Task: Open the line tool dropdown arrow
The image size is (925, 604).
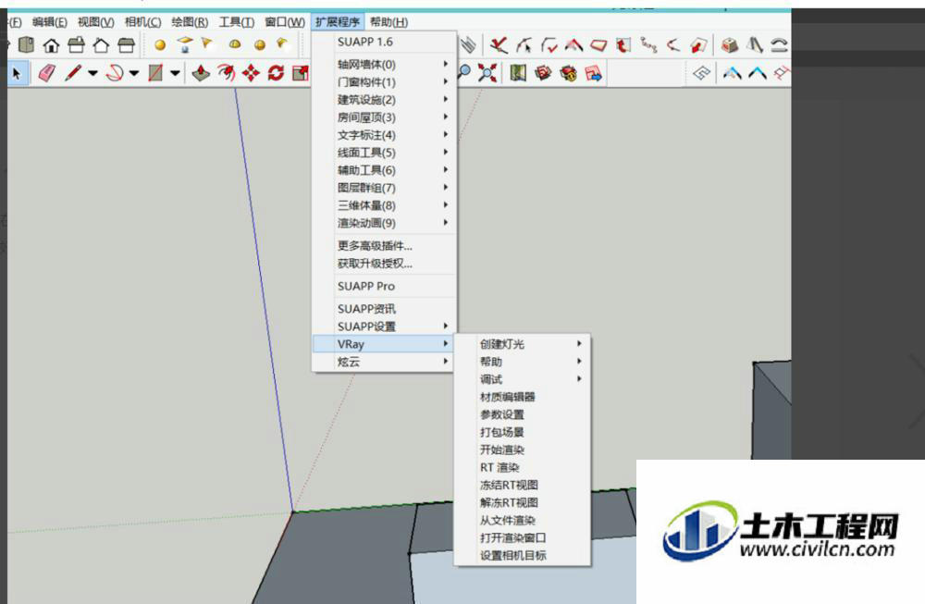Action: 92,73
